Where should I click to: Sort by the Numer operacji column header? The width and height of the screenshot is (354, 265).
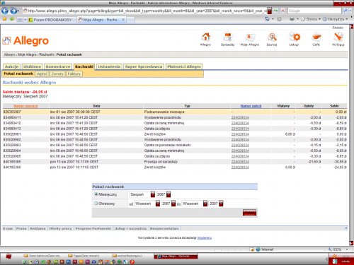click(x=25, y=106)
